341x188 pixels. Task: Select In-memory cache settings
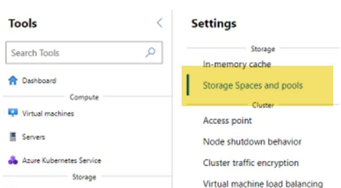coord(237,64)
